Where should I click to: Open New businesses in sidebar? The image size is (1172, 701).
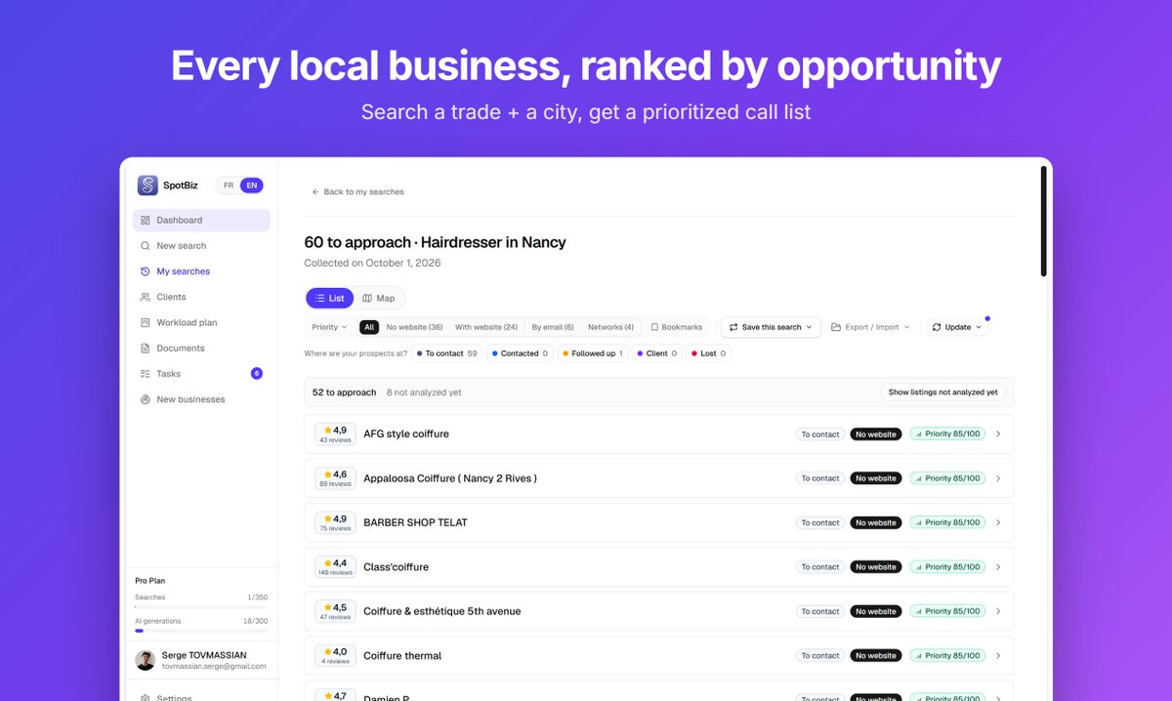tap(201, 399)
